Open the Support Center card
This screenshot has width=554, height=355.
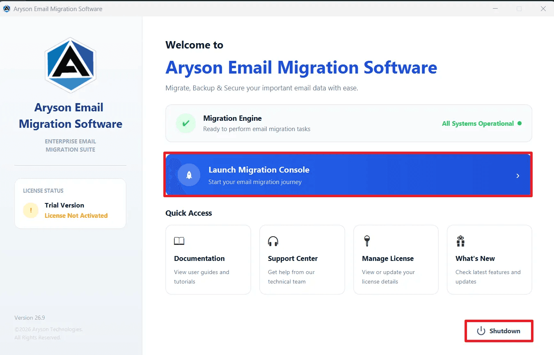[x=302, y=260]
